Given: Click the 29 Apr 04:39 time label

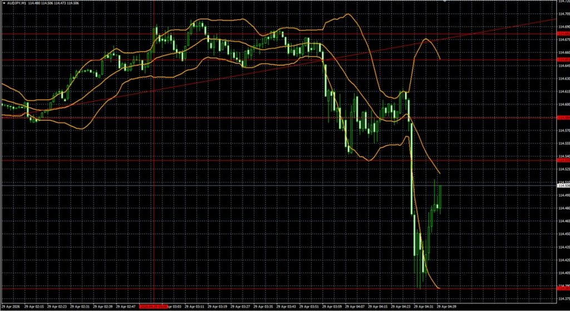Looking at the screenshot, I should point(446,307).
